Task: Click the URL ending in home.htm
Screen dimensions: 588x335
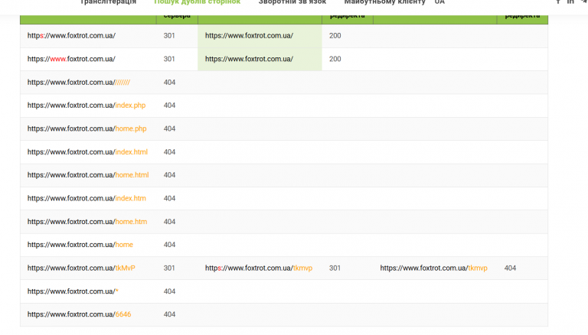Action: tap(87, 222)
